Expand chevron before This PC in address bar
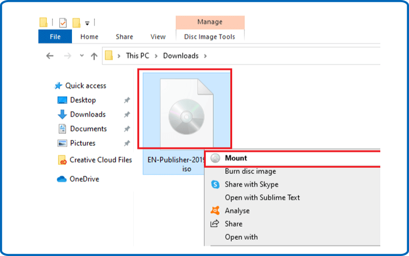The image size is (409, 256). point(119,56)
